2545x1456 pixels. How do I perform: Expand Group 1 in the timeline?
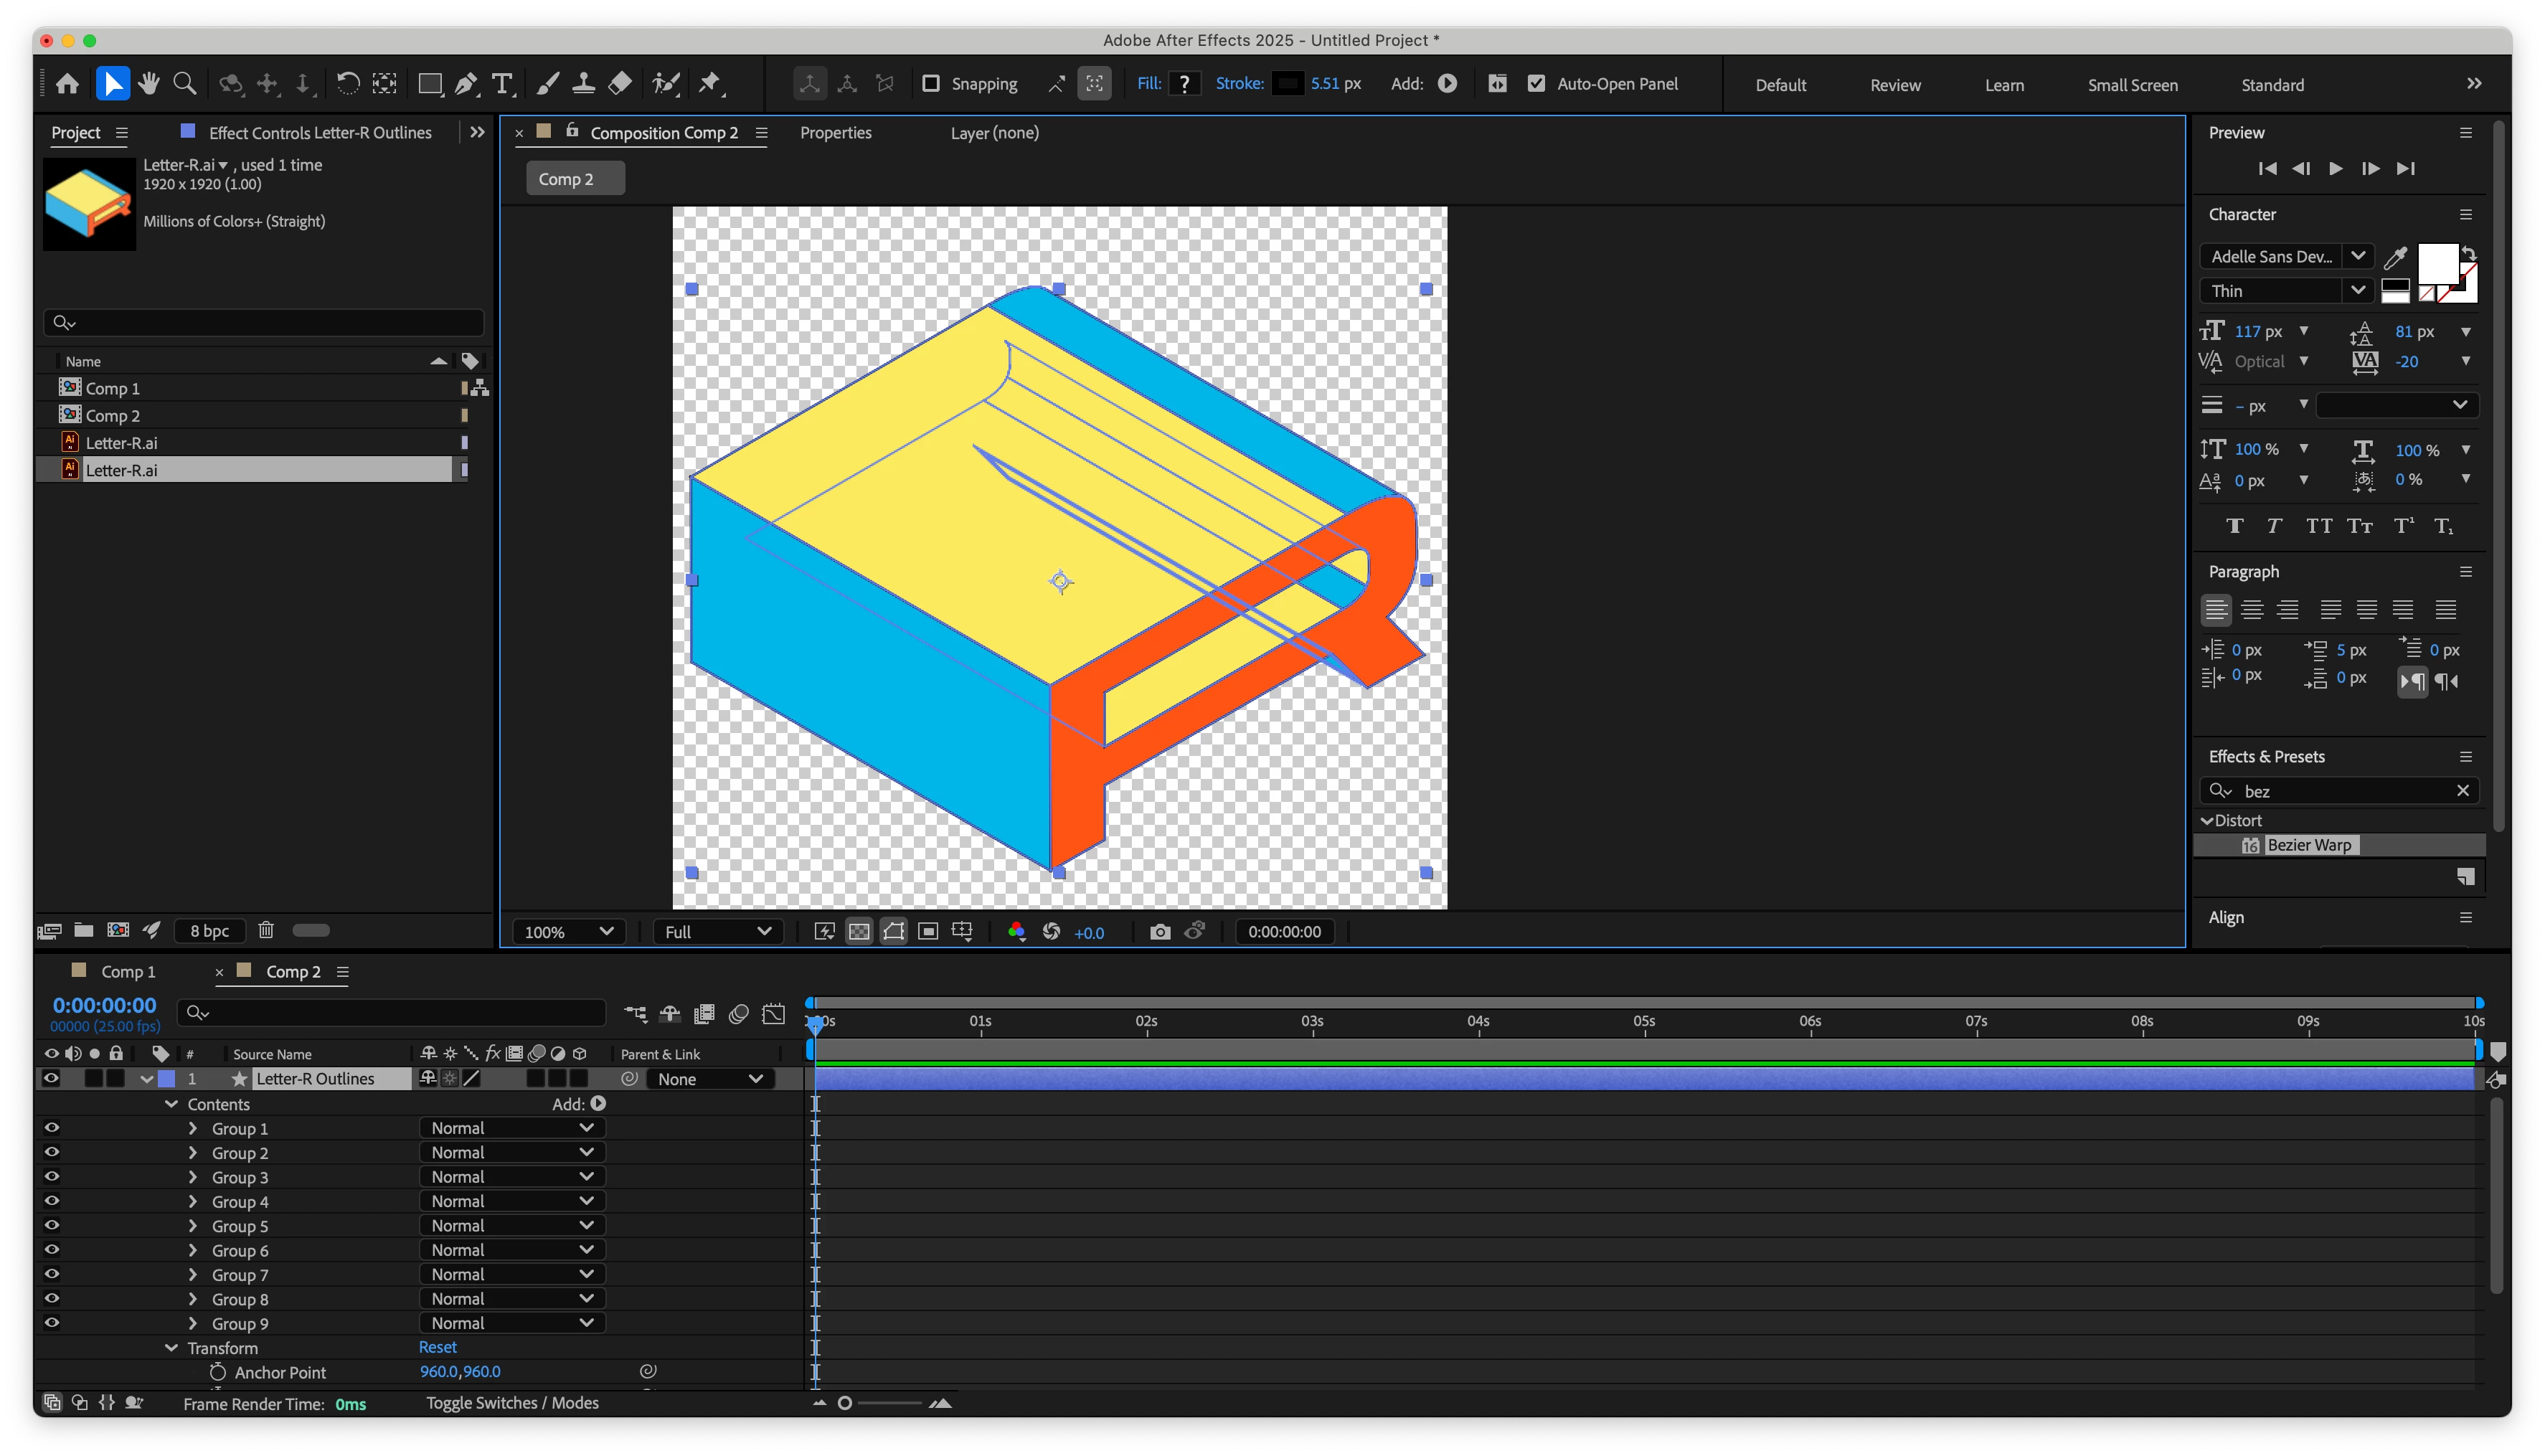pos(193,1129)
